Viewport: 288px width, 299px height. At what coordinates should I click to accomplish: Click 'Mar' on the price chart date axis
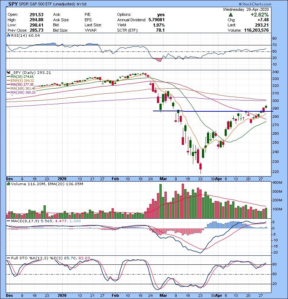(163, 179)
